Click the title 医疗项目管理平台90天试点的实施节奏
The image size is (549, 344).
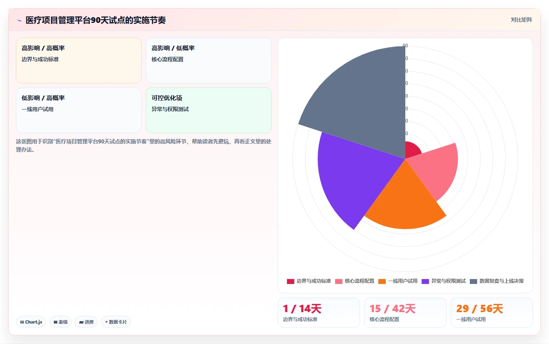(x=96, y=20)
